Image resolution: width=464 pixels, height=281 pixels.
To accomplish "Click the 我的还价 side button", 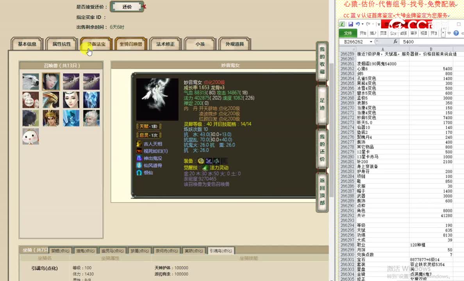I will tap(322, 148).
